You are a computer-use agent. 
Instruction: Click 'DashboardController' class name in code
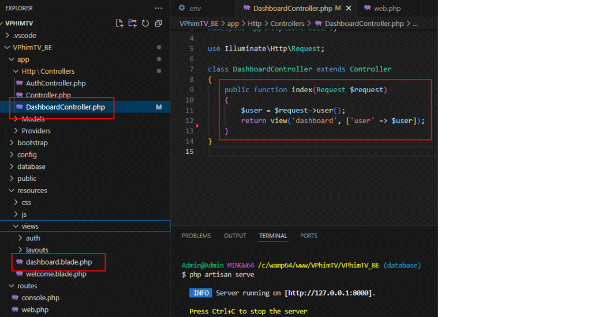[x=272, y=69]
